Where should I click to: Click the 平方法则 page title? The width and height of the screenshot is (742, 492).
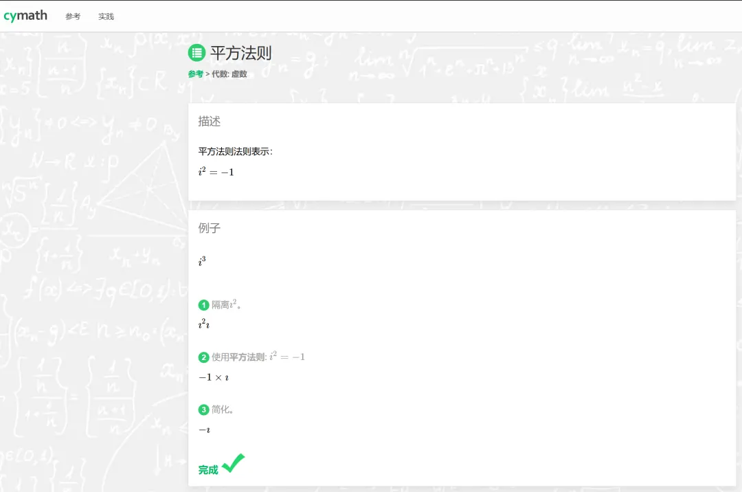pos(241,53)
